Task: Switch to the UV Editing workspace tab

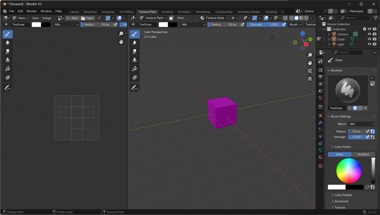Action: point(126,11)
